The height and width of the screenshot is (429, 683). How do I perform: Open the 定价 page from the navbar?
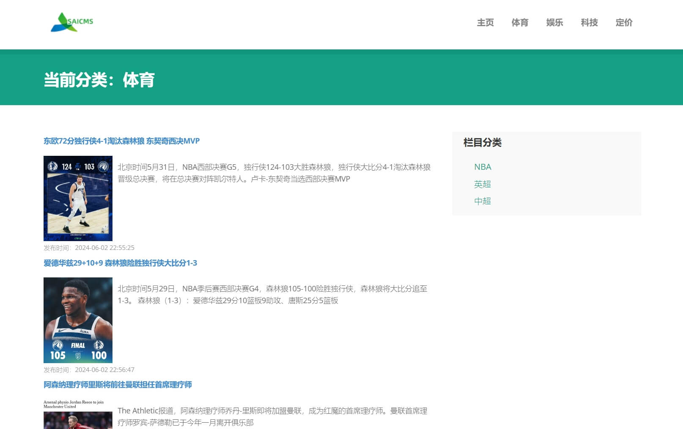[x=624, y=23]
